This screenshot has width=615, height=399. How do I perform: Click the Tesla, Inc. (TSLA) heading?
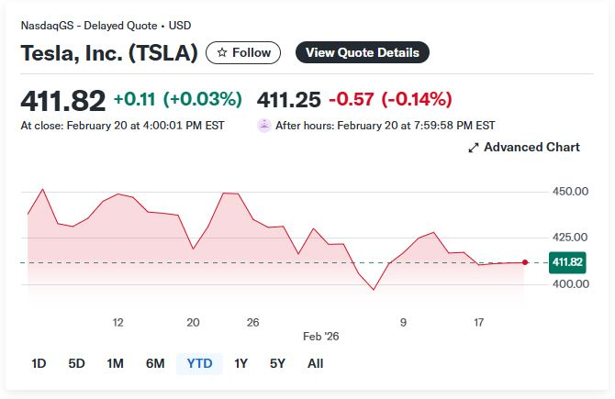tap(109, 53)
